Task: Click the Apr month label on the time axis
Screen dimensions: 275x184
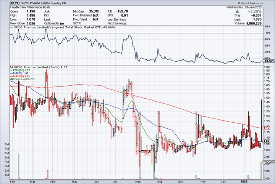Action: click(x=53, y=182)
